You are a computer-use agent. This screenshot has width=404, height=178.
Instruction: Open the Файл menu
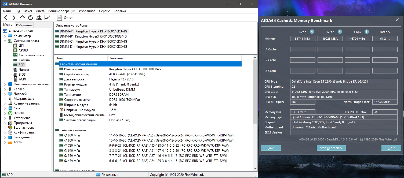coord(7,11)
